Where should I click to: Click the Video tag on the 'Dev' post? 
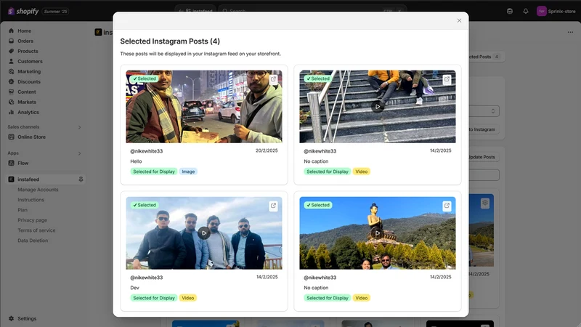click(x=188, y=298)
